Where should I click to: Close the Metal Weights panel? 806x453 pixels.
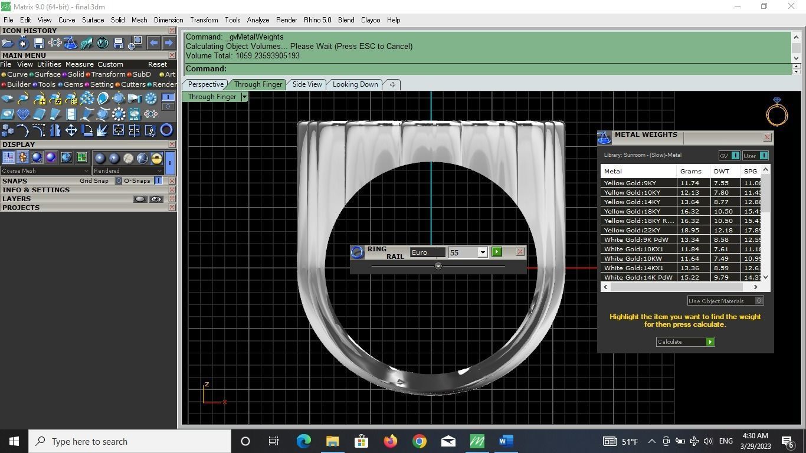[x=767, y=137]
